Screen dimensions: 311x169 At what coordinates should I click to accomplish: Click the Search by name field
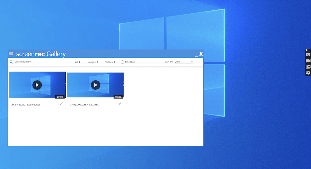click(27, 62)
